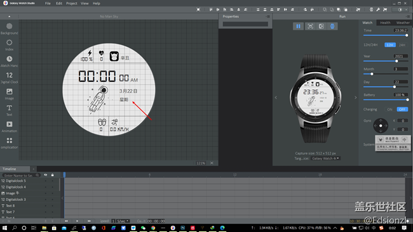
Task: Set Charging to OFF
Action: [402, 109]
